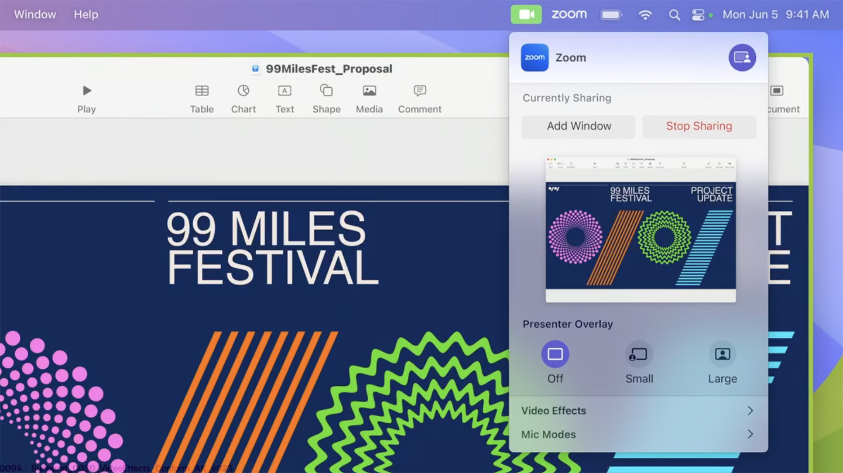Click the Zoom app icon in panel header

coord(534,57)
